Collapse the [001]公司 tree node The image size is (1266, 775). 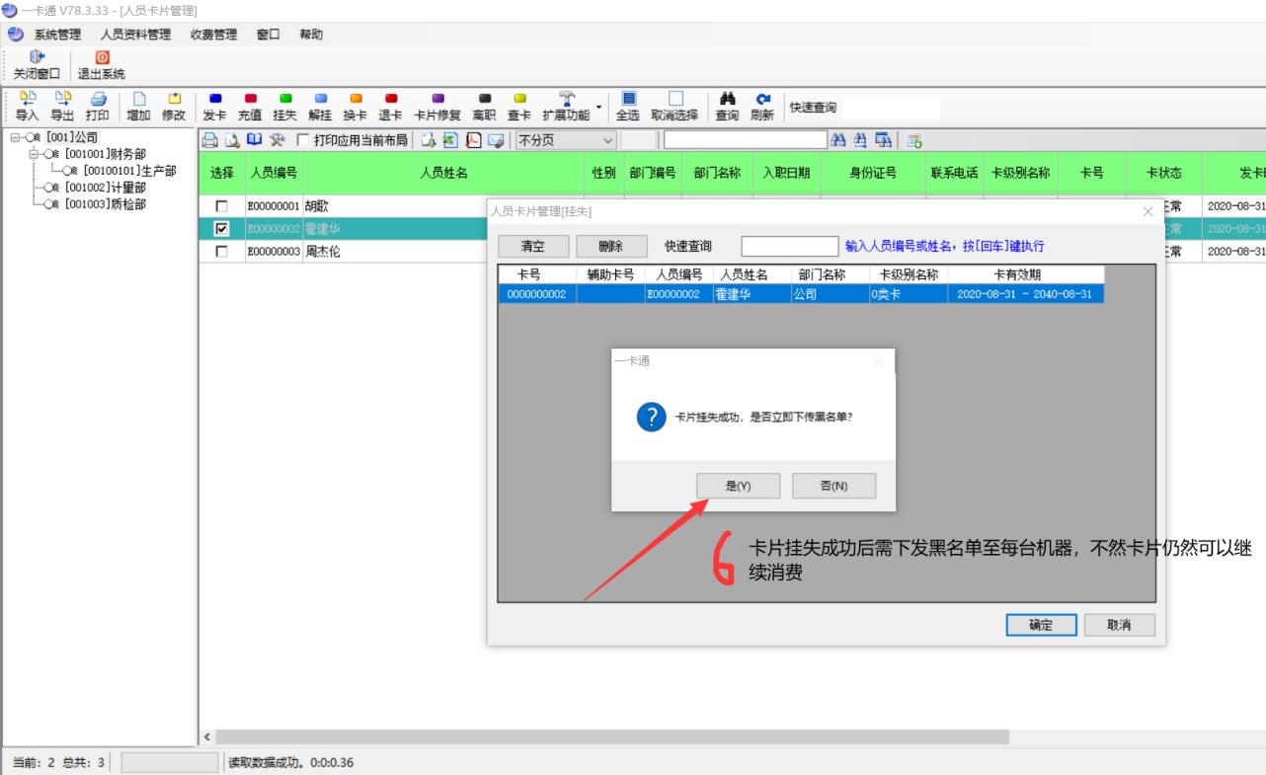[16, 137]
